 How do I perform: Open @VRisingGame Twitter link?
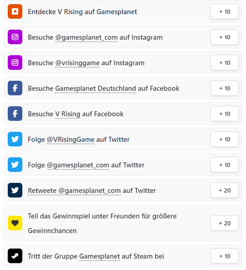71,140
